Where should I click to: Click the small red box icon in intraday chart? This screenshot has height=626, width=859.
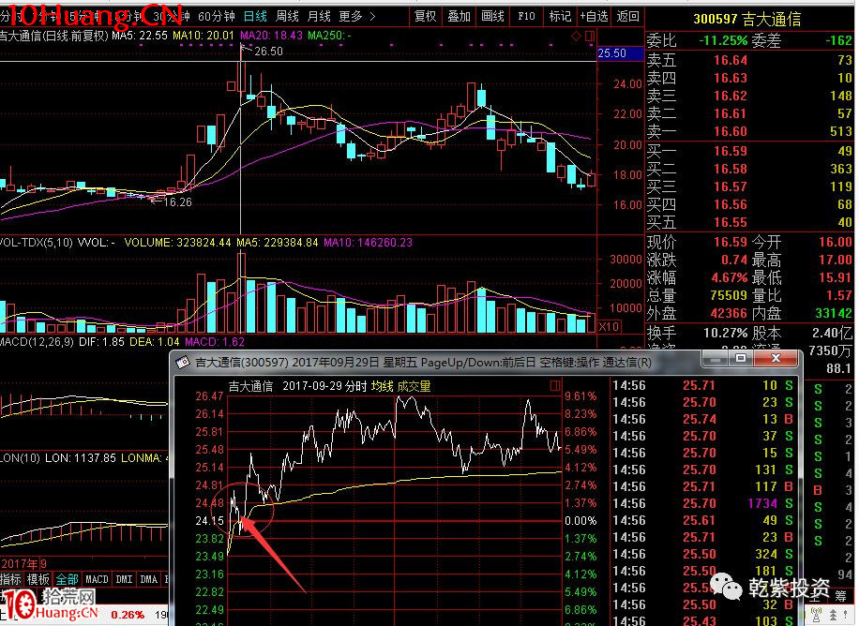tap(555, 385)
